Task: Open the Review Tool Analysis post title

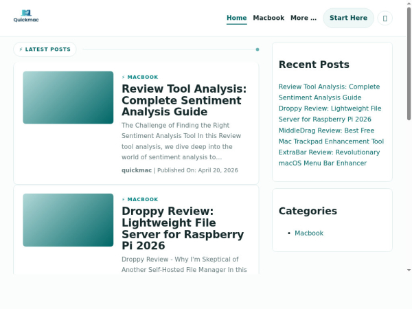Action: (x=183, y=100)
